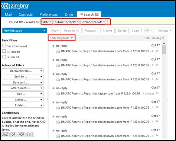Viewport: 176px width, 141px height.
Task: Expand the 'Size ...' filter
Action: click(23, 94)
